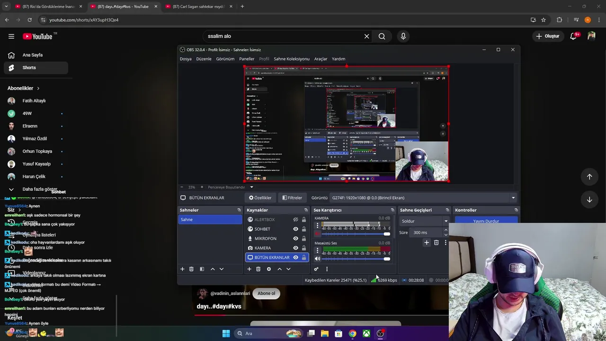Open source properties gear in Kaynaklar toolbar
606x341 pixels.
click(x=269, y=269)
